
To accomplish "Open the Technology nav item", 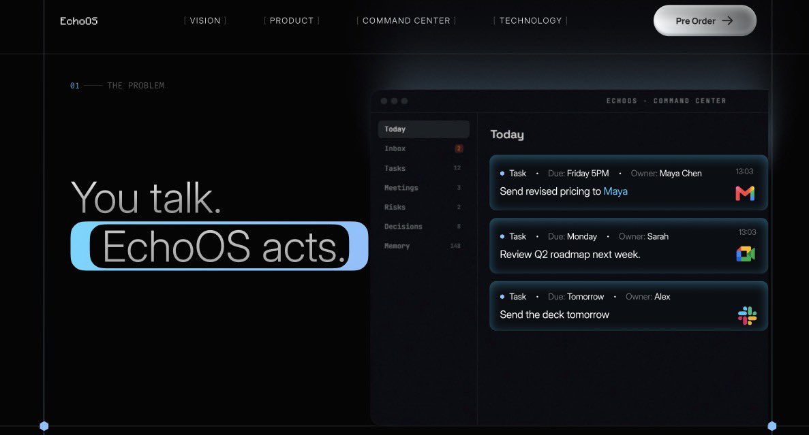I will coord(530,20).
